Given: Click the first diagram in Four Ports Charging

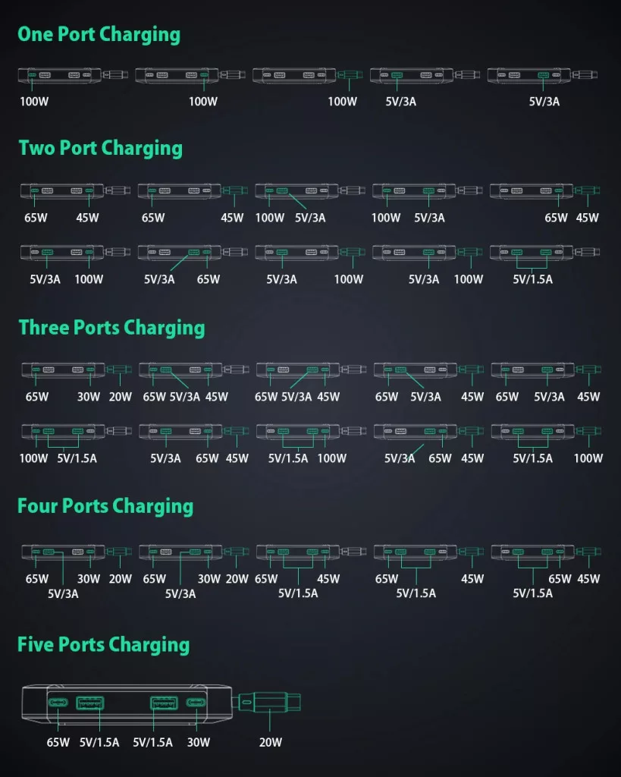Looking at the screenshot, I should coord(77,552).
